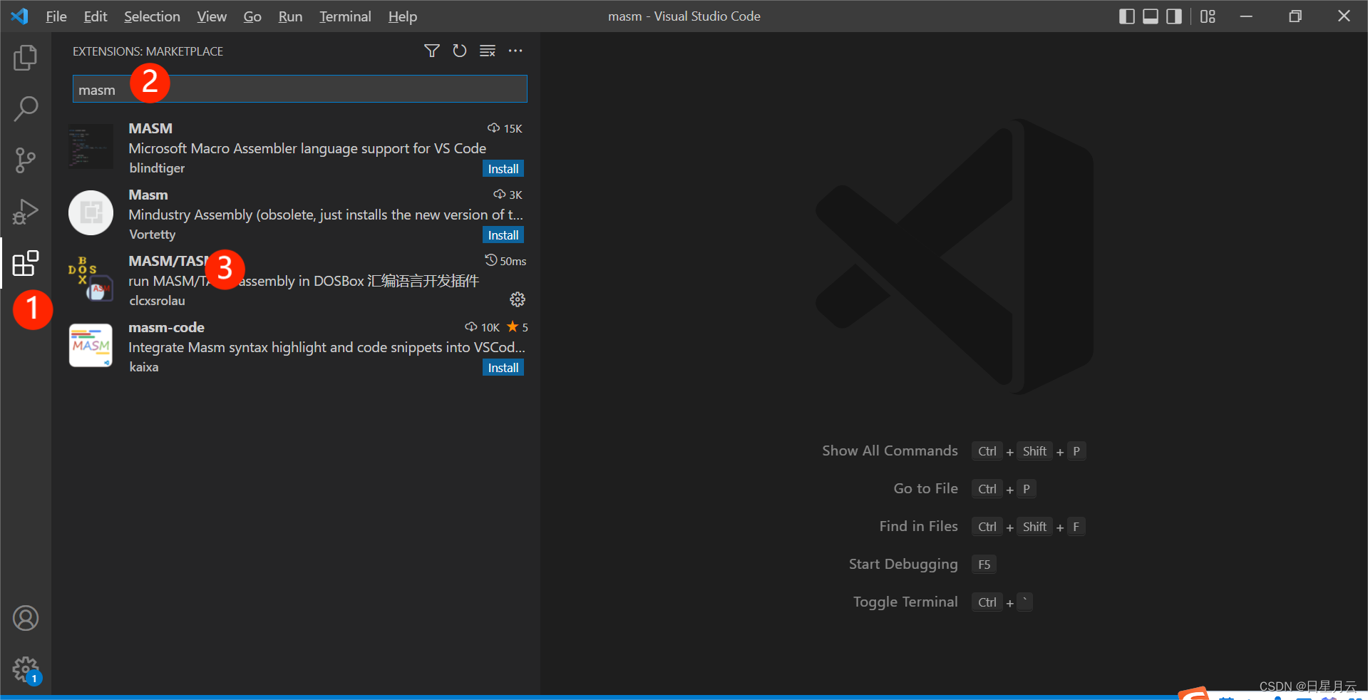Open the Manage gear in activity bar
The width and height of the screenshot is (1368, 700).
pyautogui.click(x=26, y=669)
